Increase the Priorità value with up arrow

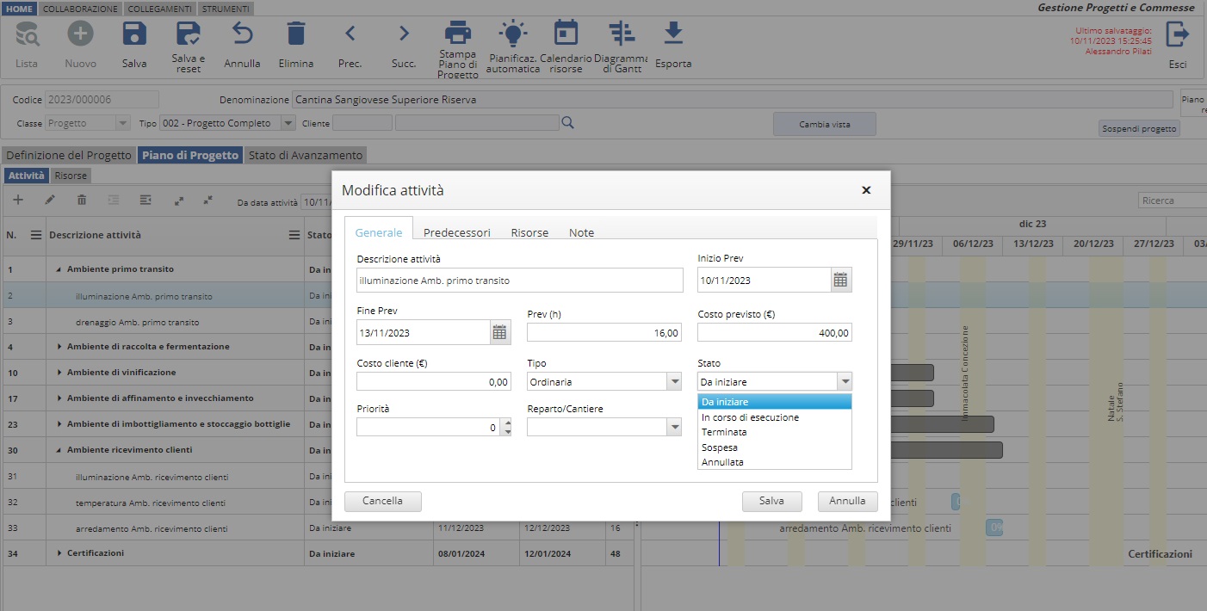pyautogui.click(x=507, y=423)
